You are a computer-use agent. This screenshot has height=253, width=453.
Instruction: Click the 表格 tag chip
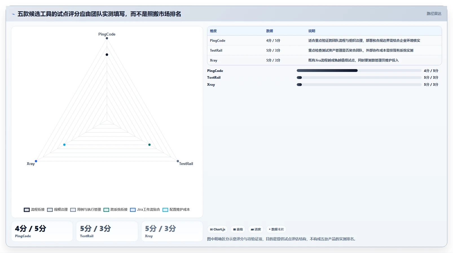click(238, 229)
